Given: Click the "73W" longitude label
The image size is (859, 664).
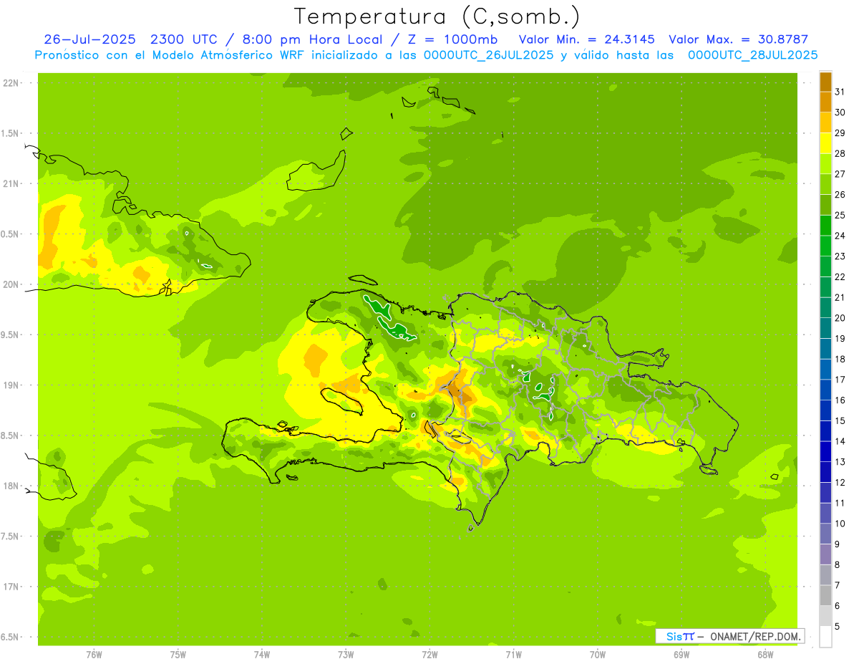Looking at the screenshot, I should (x=346, y=655).
